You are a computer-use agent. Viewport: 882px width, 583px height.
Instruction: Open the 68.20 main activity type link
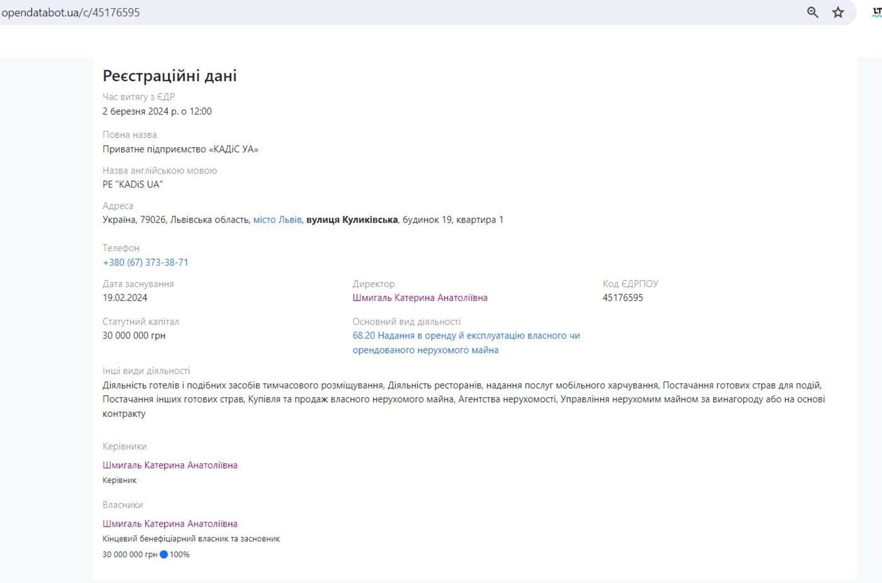pyautogui.click(x=466, y=343)
